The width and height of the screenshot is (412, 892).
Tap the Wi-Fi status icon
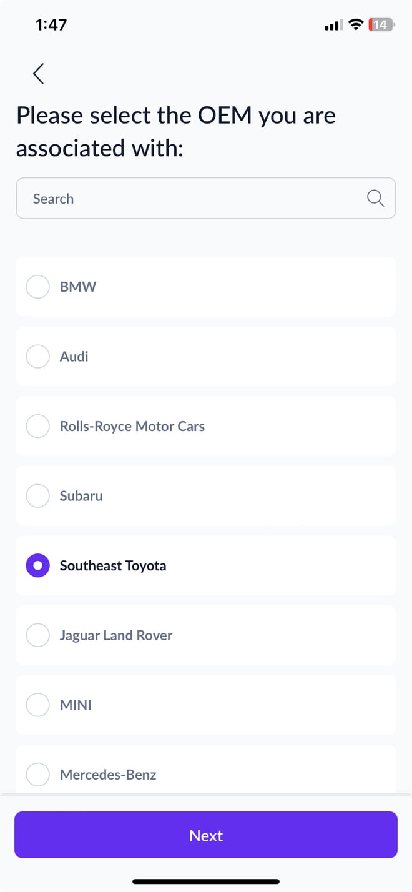coord(356,25)
